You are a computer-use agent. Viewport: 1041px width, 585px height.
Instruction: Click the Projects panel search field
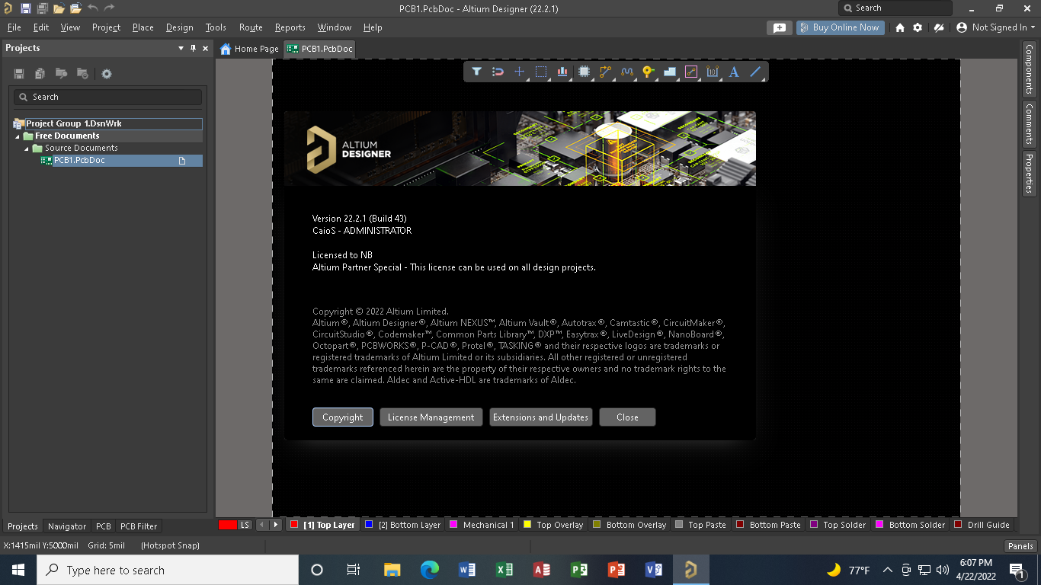point(107,97)
